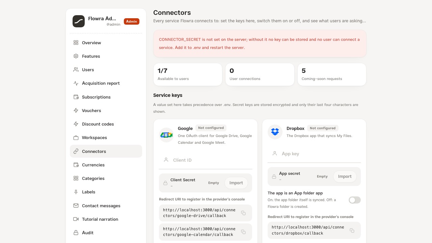Click the "Service keys" heading
Image resolution: width=432 pixels, height=243 pixels.
tap(168, 95)
